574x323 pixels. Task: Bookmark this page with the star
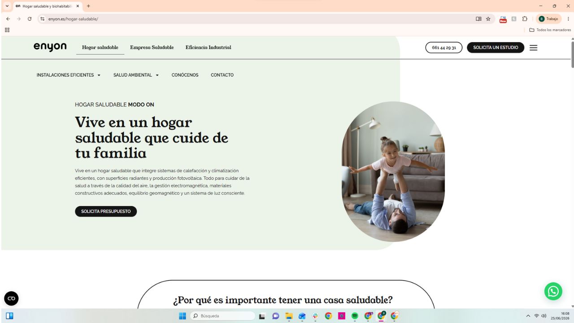coord(488,19)
